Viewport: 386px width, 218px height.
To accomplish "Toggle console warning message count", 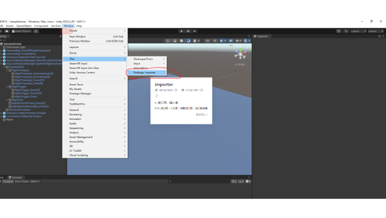I will click(x=241, y=181).
